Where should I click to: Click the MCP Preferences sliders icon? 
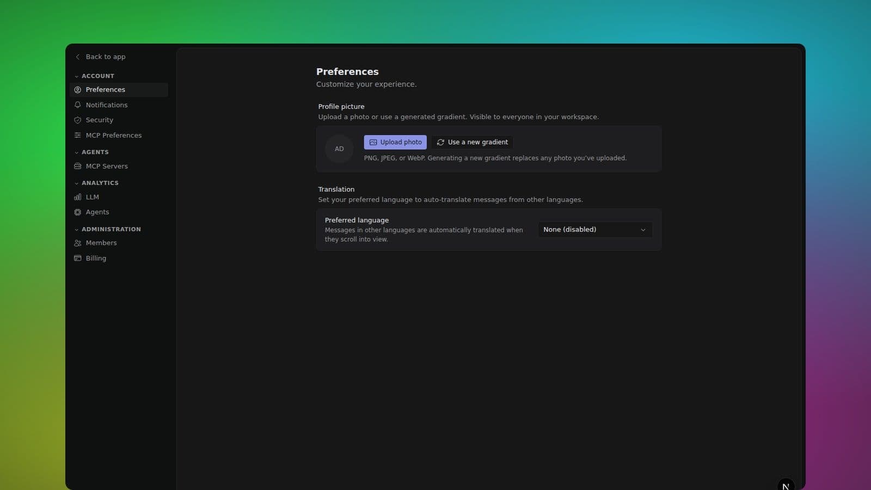78,136
